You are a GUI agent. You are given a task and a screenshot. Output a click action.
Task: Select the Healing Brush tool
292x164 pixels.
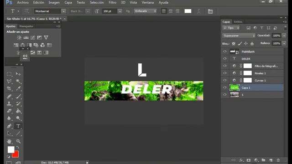click(9, 97)
